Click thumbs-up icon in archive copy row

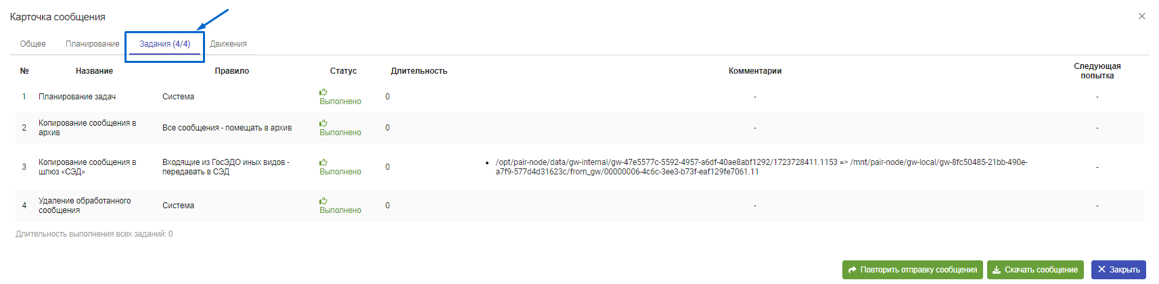tap(323, 123)
